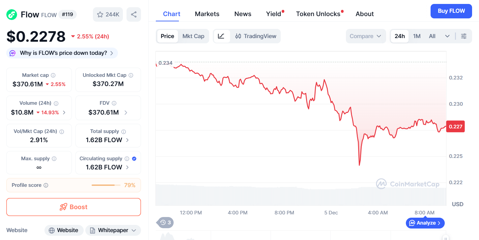Click the Profile score progress bar

coord(105,185)
